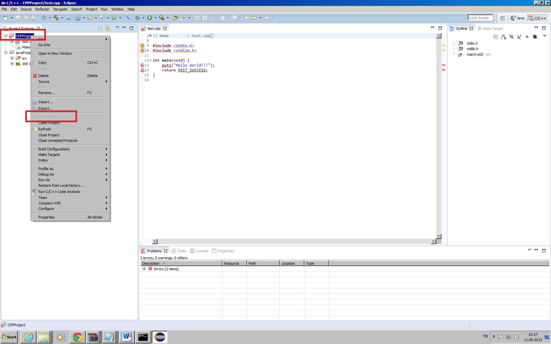Image resolution: width=551 pixels, height=344 pixels.
Task: Click the error marker on line 13
Action: [x=142, y=65]
